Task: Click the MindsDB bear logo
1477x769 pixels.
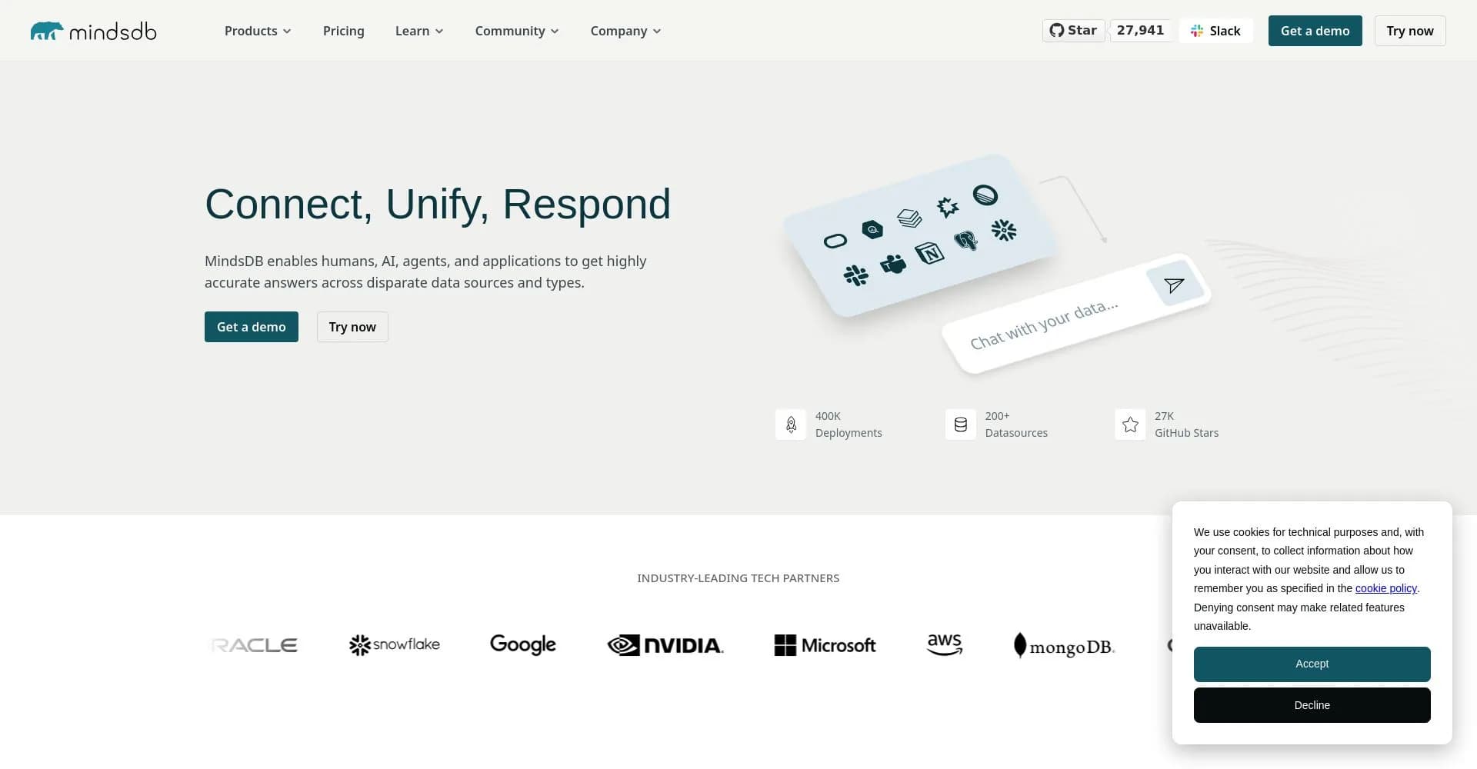Action: [47, 31]
